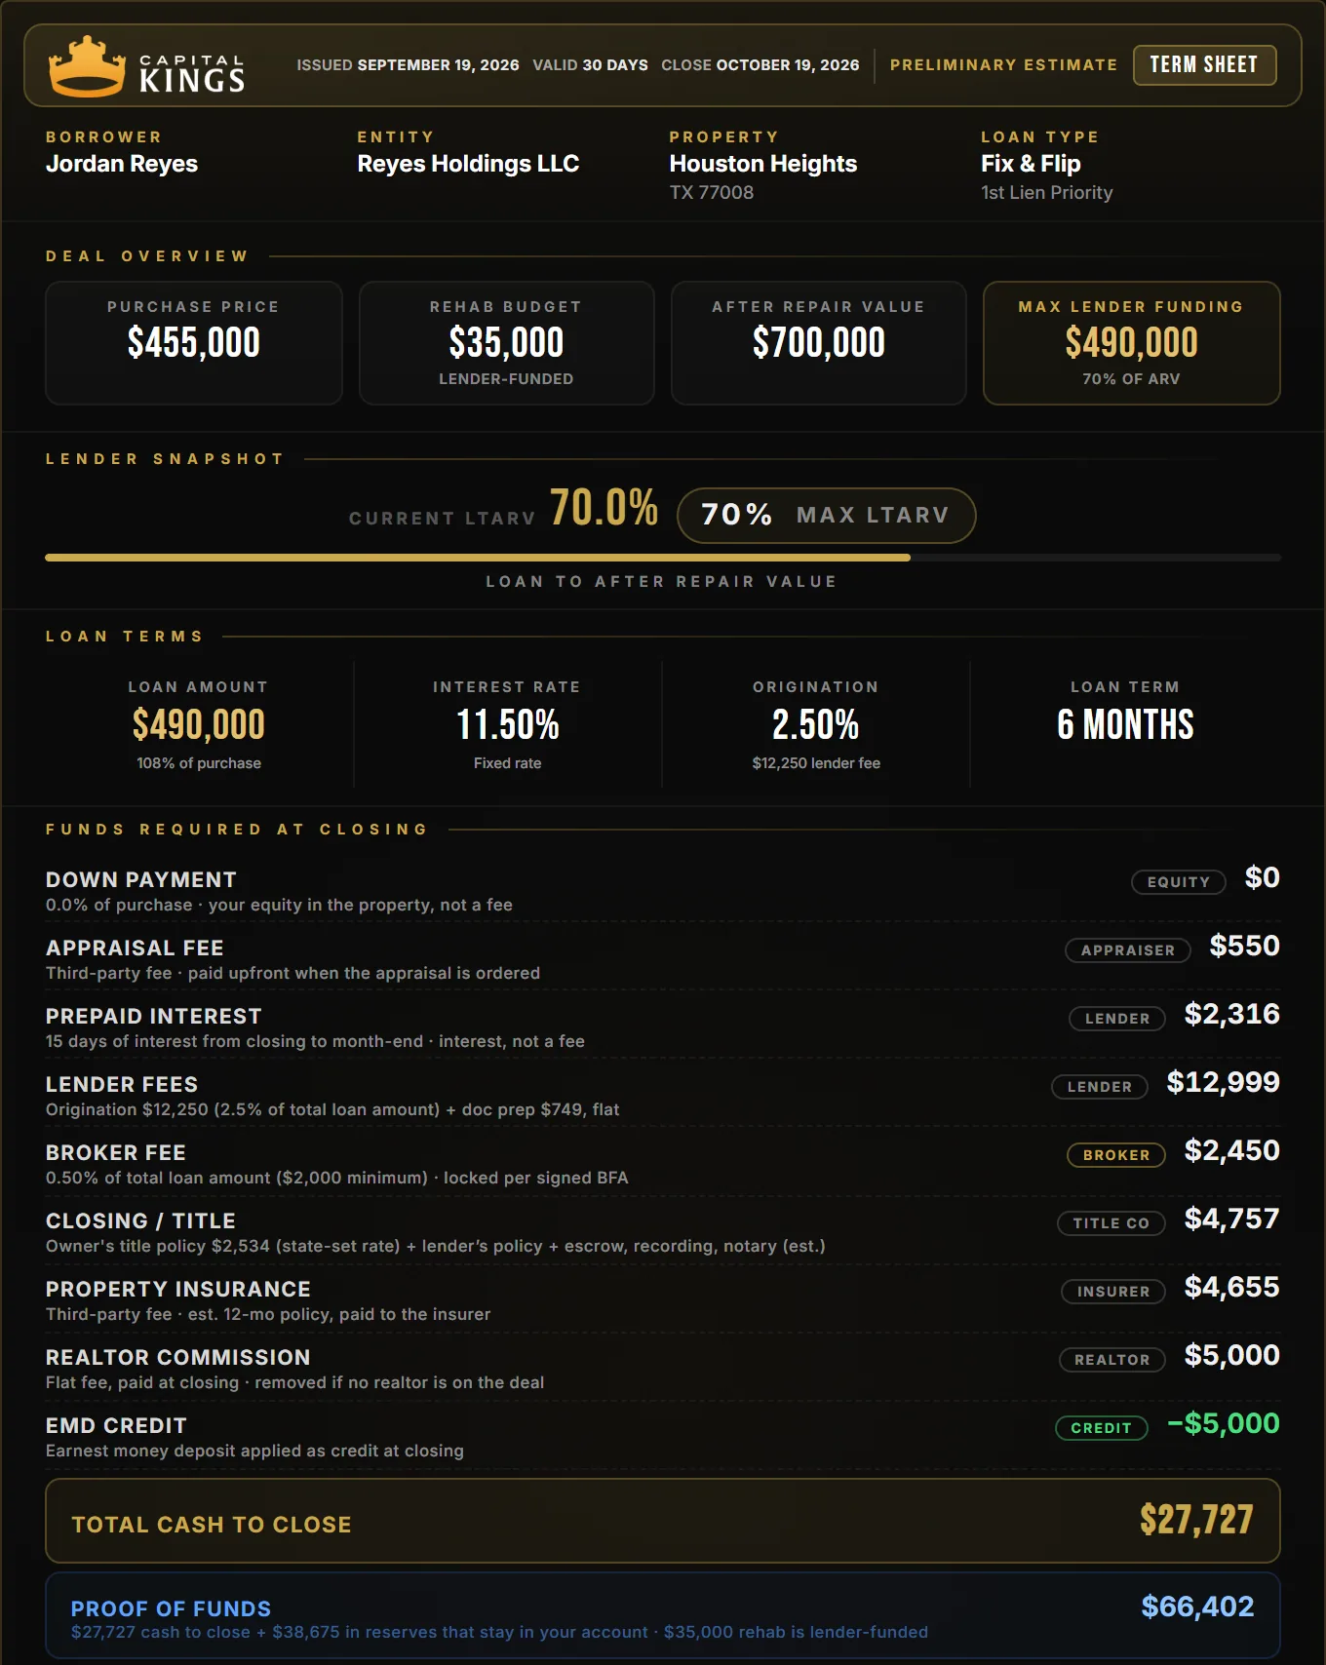The image size is (1326, 1665).
Task: Click the TITLE CO tag
Action: 1111,1223
